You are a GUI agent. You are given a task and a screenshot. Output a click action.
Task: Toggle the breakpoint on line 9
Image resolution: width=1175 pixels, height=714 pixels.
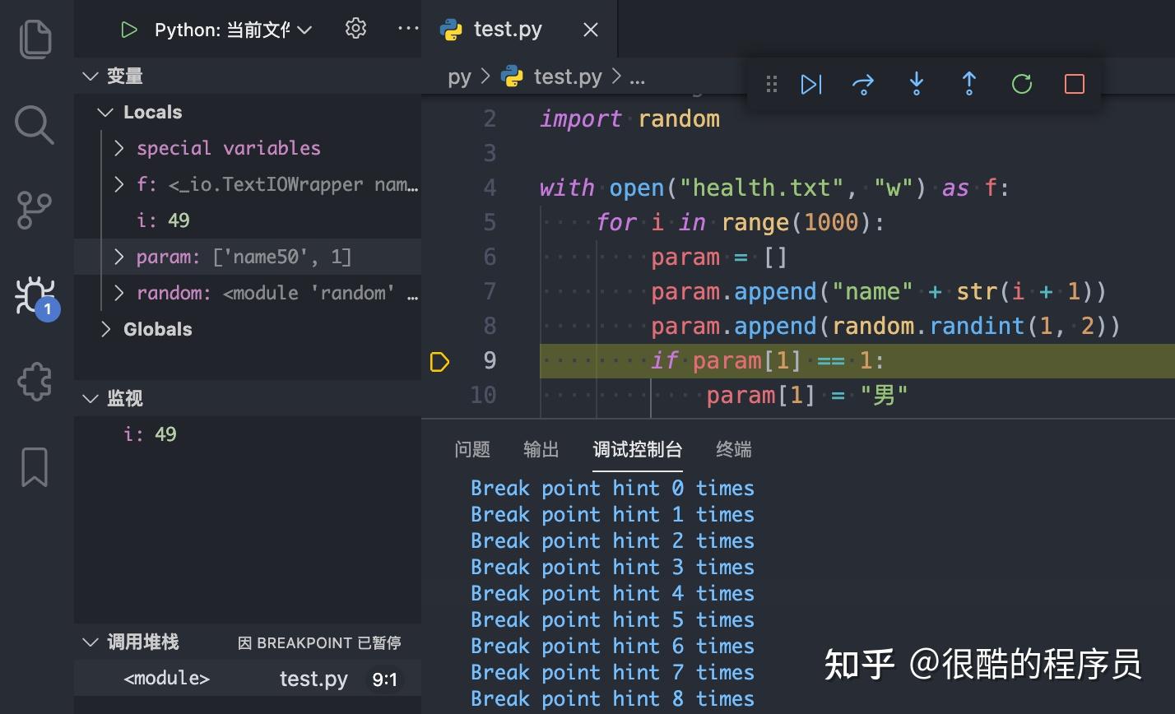click(x=440, y=361)
